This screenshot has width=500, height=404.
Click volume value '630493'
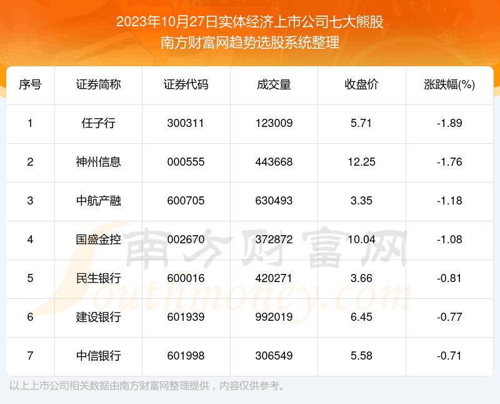click(x=274, y=201)
